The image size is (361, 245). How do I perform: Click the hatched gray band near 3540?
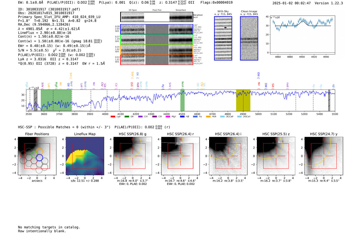point(36,100)
